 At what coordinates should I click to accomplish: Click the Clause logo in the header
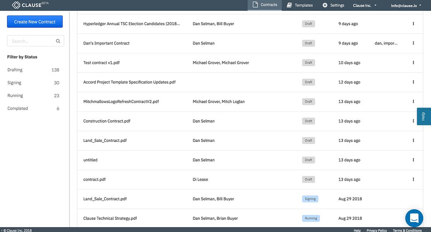click(x=30, y=5)
